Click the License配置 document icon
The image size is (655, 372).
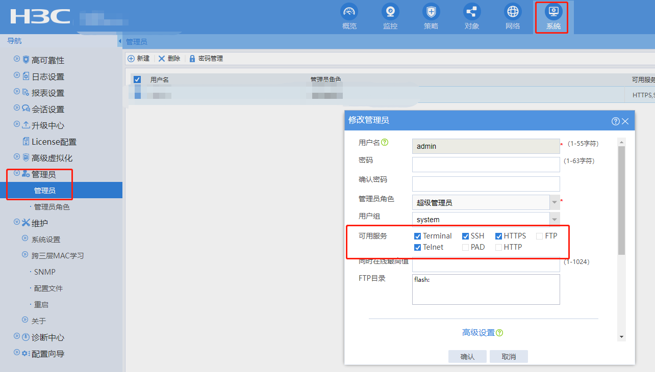26,141
